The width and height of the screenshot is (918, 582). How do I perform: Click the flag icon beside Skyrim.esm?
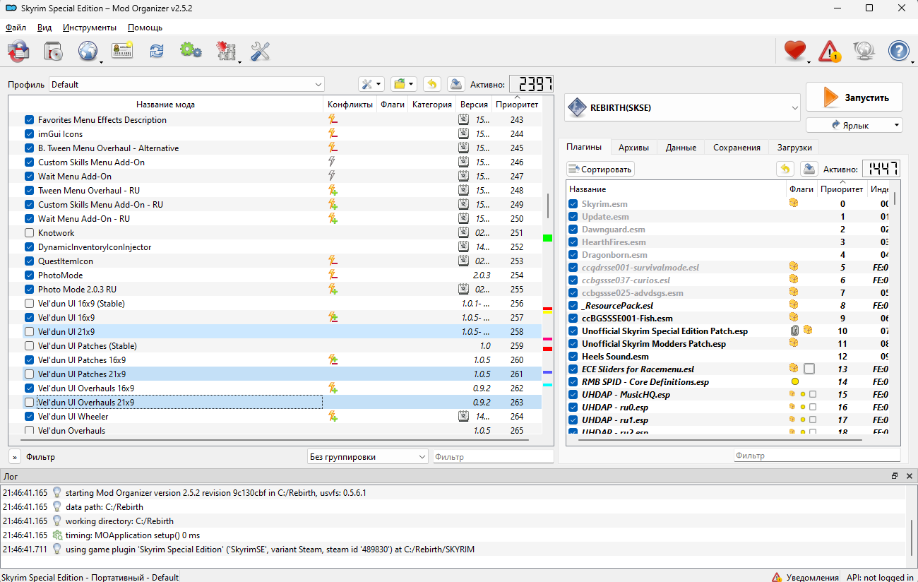[794, 203]
